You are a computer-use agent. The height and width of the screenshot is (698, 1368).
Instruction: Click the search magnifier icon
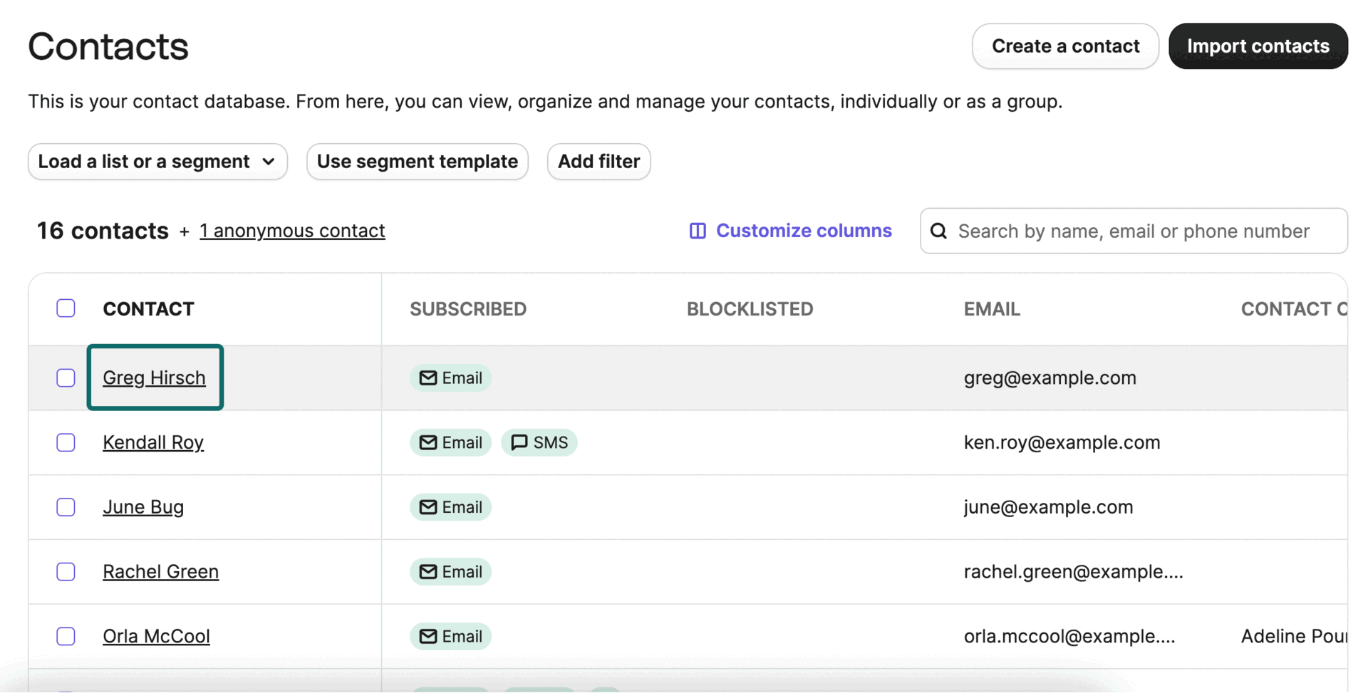click(938, 231)
